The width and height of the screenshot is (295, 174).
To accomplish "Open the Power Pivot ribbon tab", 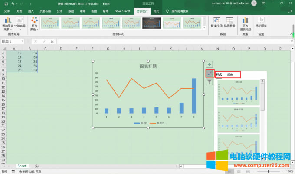I will [124, 10].
